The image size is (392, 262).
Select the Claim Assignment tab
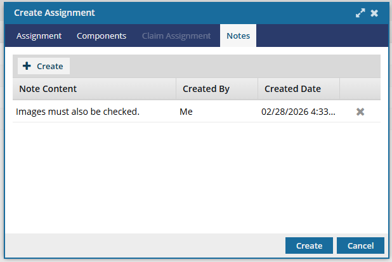176,36
